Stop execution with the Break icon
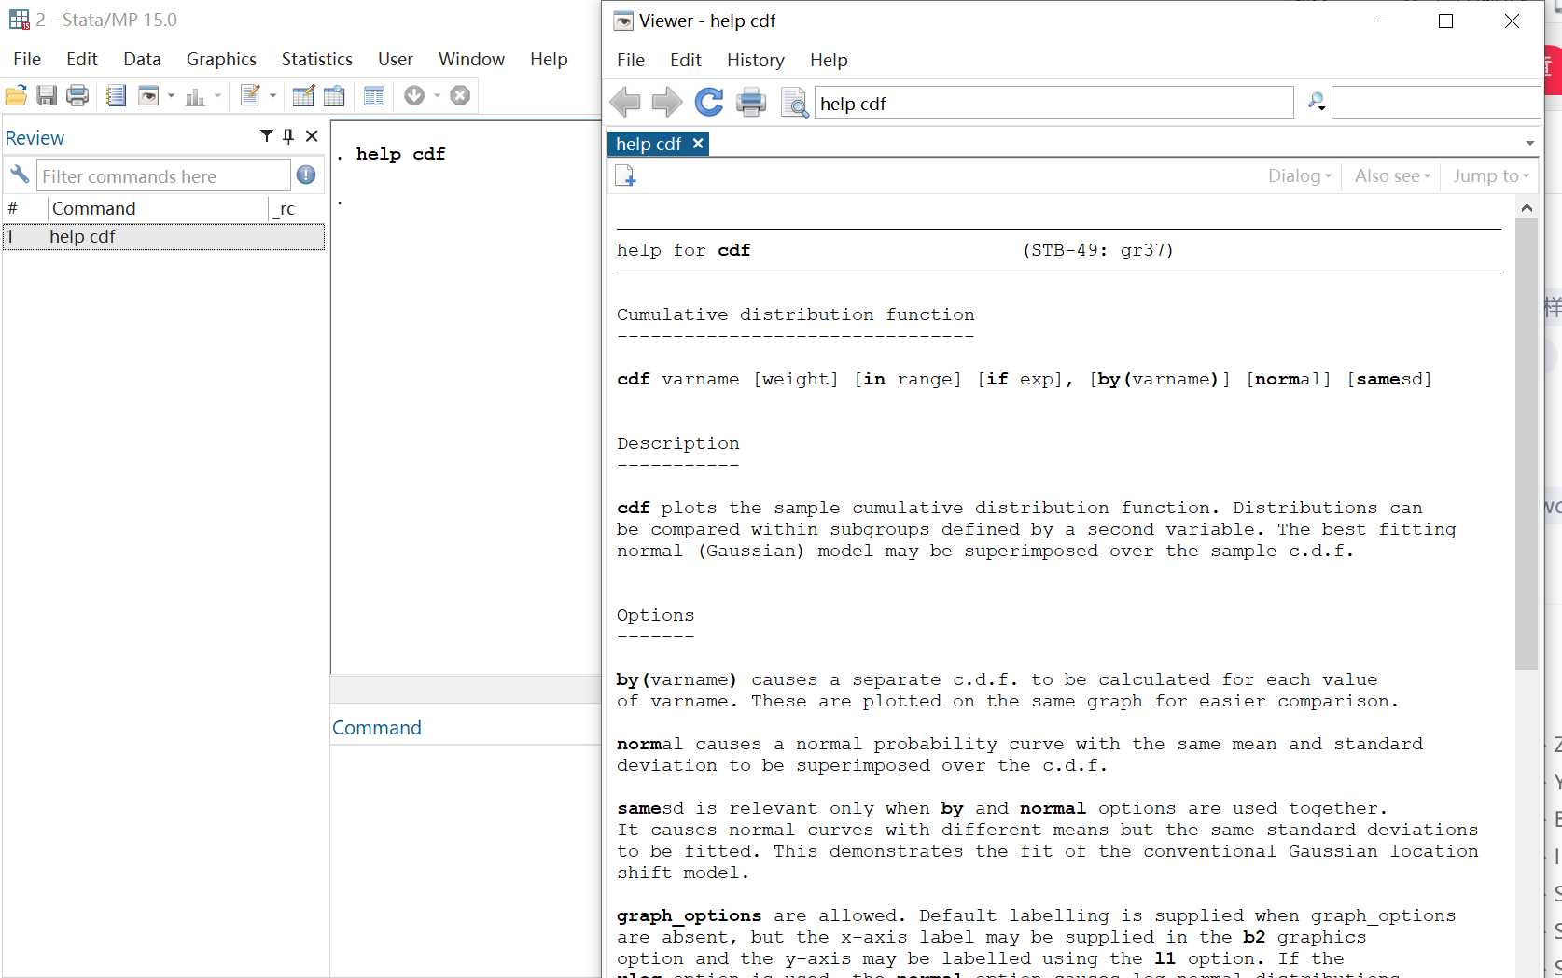 460,95
